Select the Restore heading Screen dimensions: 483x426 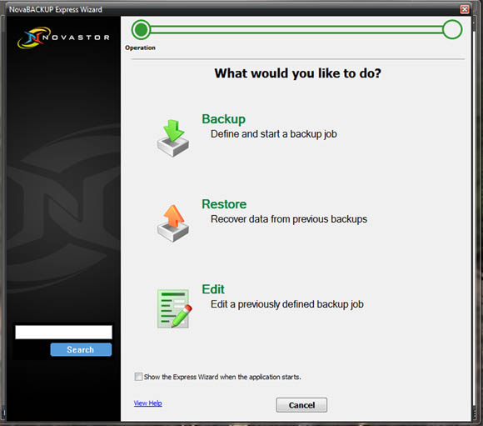pyautogui.click(x=224, y=204)
